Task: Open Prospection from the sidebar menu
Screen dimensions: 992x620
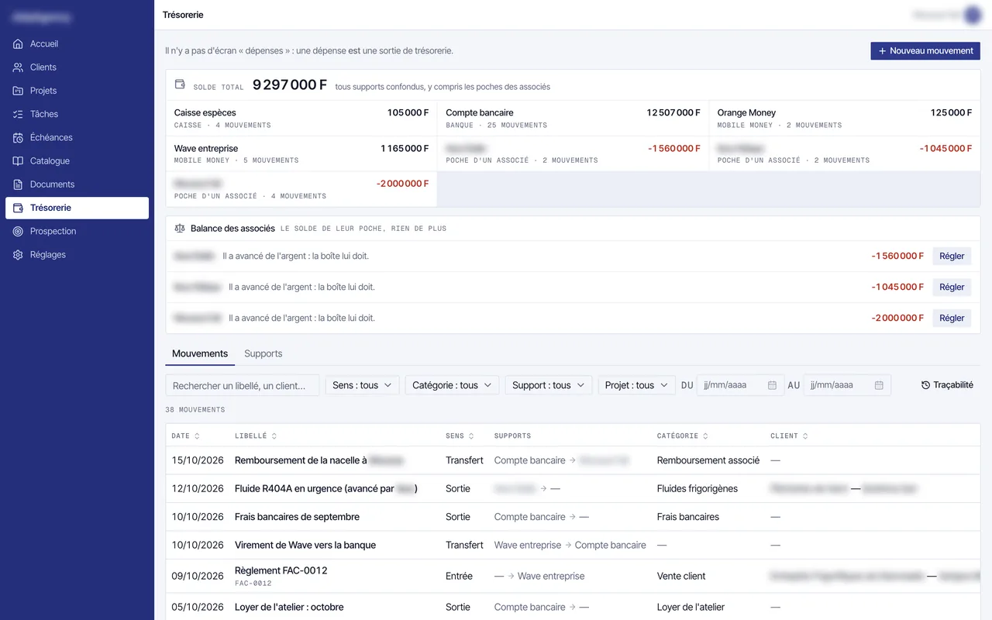Action: pyautogui.click(x=77, y=231)
